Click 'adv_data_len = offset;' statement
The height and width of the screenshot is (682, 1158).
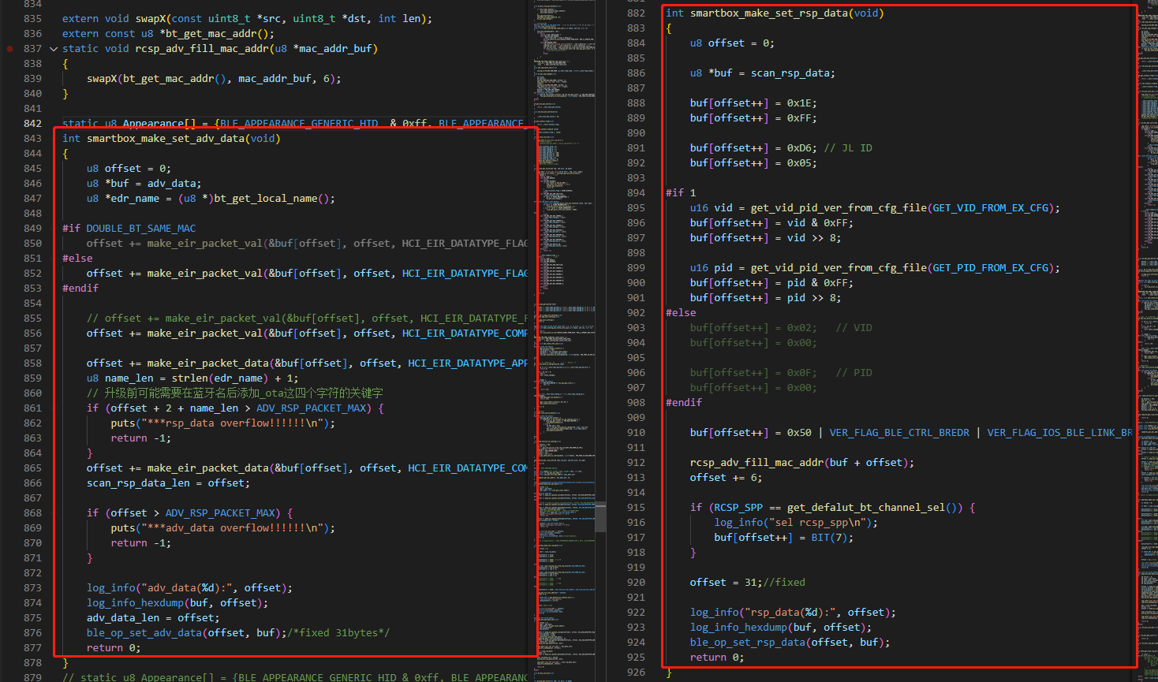coord(153,618)
